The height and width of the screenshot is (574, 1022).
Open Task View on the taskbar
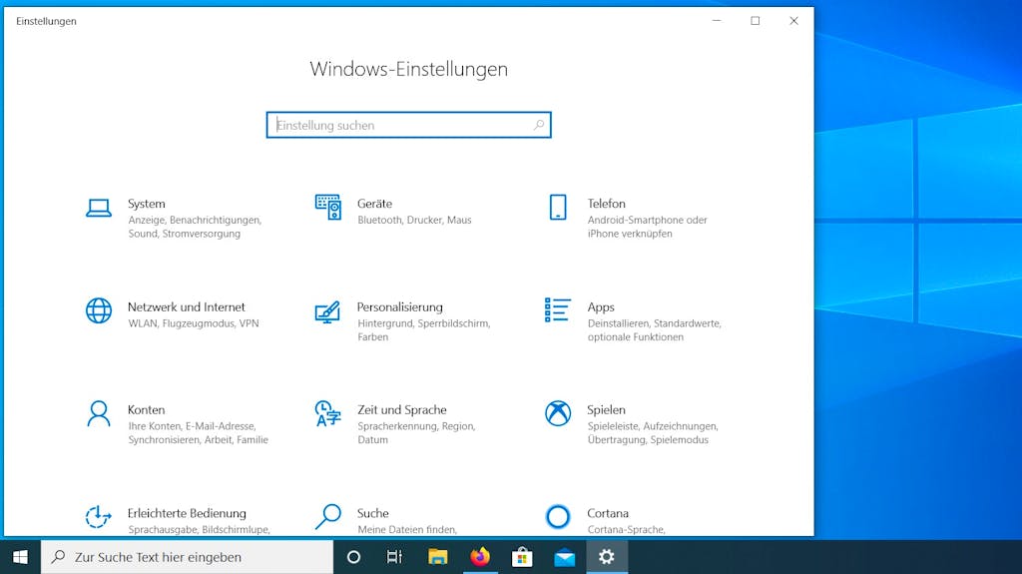[x=394, y=557]
